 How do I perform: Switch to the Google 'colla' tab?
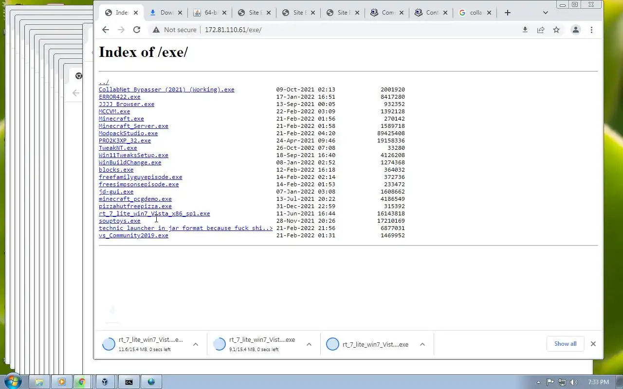[x=475, y=13]
